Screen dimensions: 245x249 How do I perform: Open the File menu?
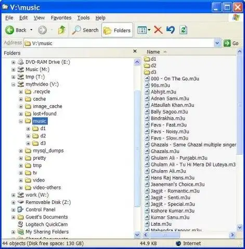[9, 18]
